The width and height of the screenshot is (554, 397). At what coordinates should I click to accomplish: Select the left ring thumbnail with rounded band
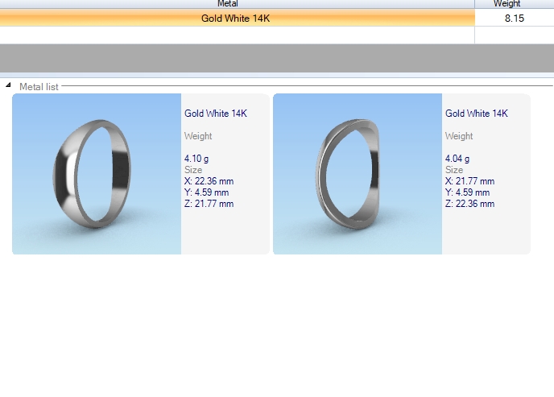click(97, 174)
